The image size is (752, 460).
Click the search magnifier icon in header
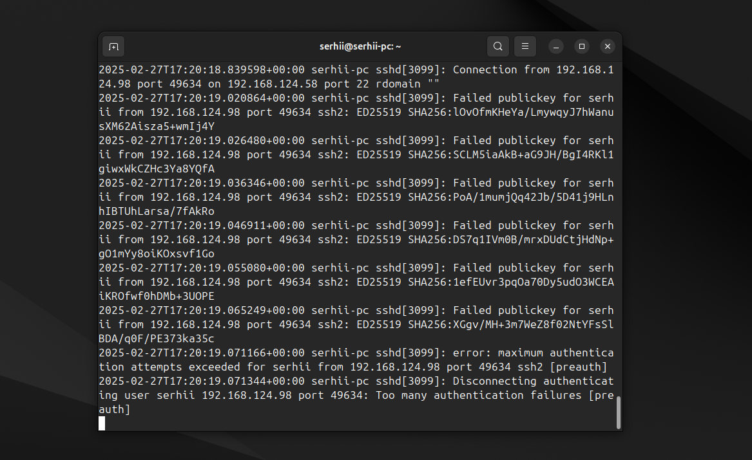coord(497,46)
